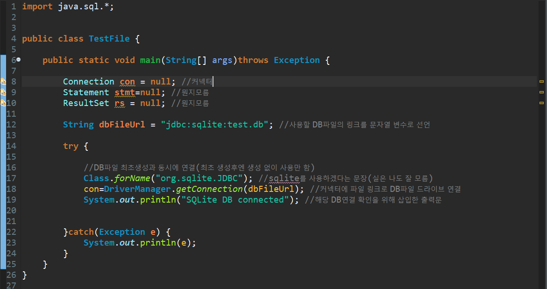
Task: Jump to the top overview ruler warning mark
Action: (541, 82)
